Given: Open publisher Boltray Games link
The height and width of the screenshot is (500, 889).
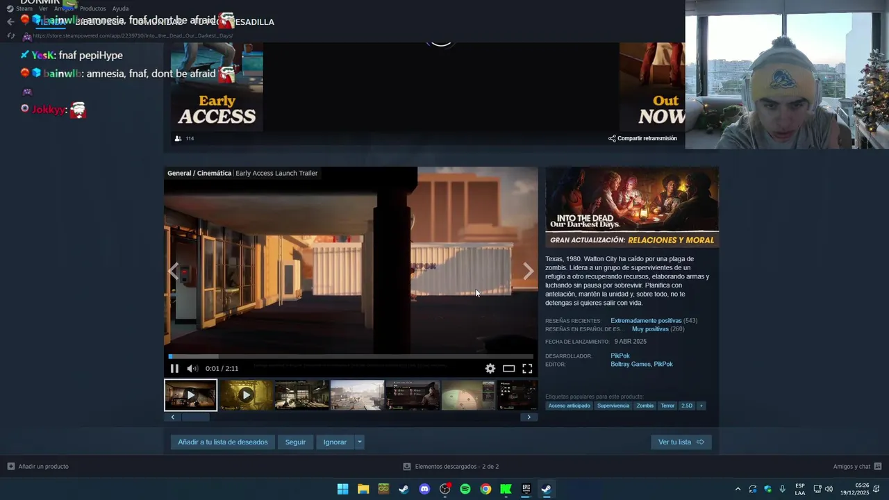Looking at the screenshot, I should tap(631, 364).
